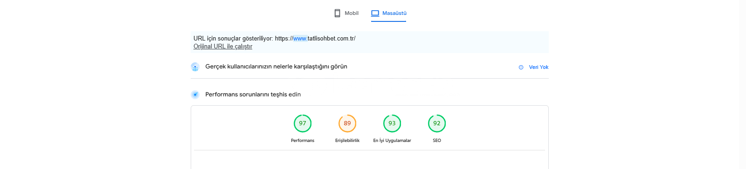Click the Erişilebilirlik label
Image resolution: width=746 pixels, height=169 pixels.
pos(347,141)
